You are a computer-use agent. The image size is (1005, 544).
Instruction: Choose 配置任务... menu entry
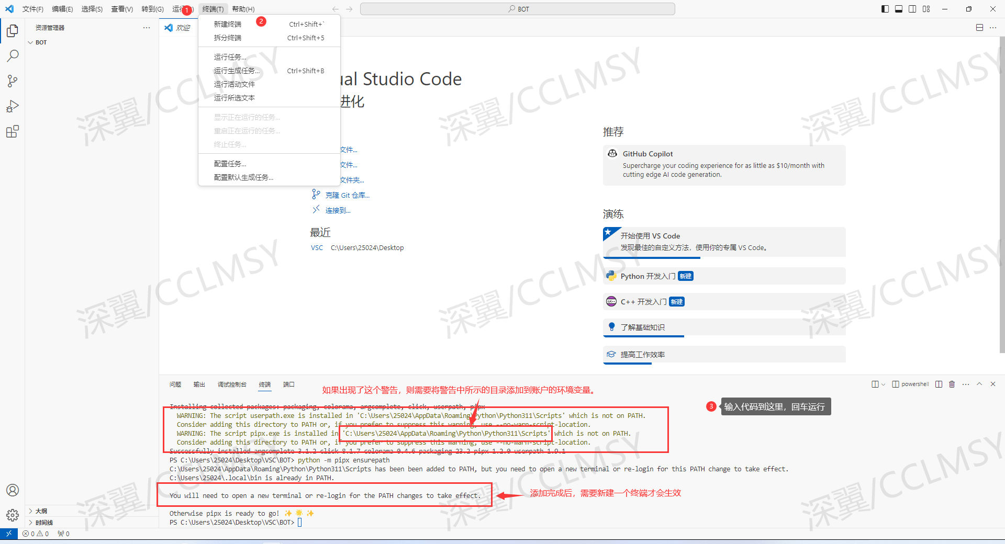(269, 164)
